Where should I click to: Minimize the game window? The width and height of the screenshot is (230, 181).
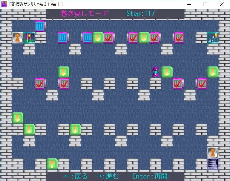(188, 4)
